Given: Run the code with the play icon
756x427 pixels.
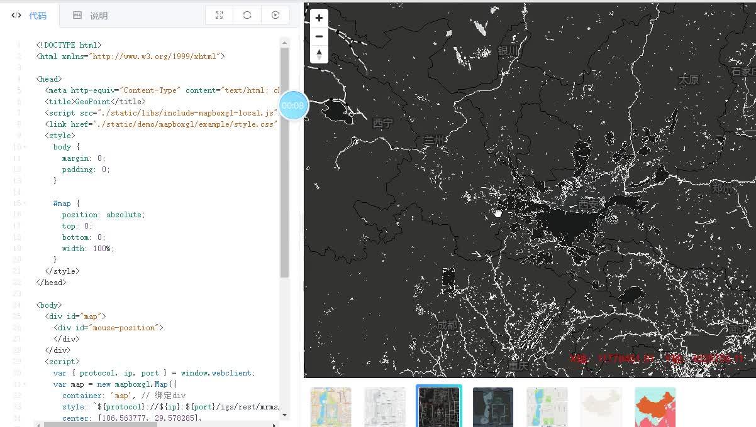Looking at the screenshot, I should tap(275, 15).
